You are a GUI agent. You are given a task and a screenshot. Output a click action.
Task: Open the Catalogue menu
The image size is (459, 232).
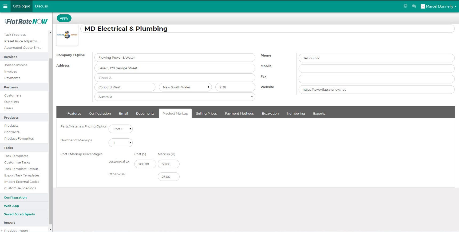[x=21, y=6]
